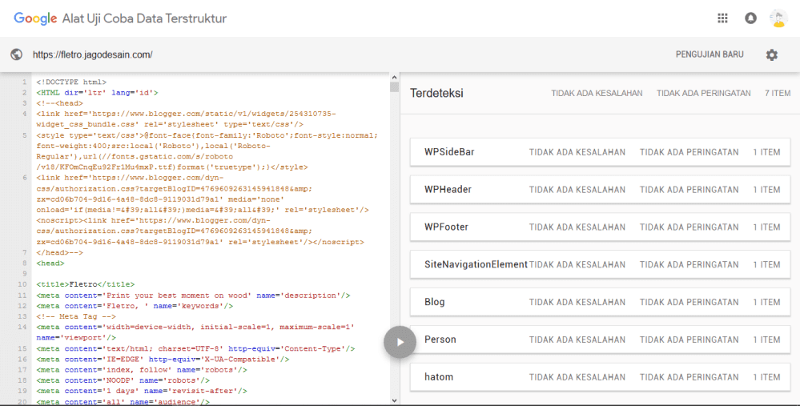Expand the hatom result row
Screen dimensions: 800x406
point(600,377)
